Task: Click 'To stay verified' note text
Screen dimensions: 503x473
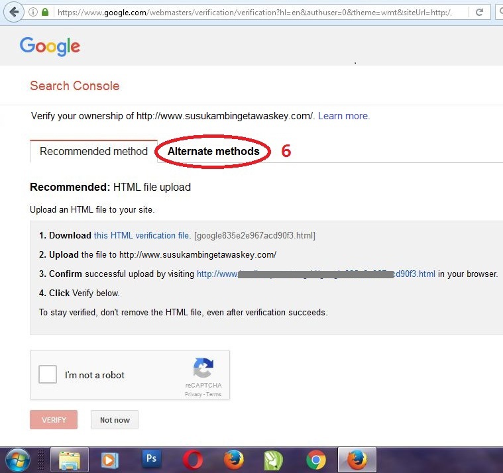Action: coord(183,312)
